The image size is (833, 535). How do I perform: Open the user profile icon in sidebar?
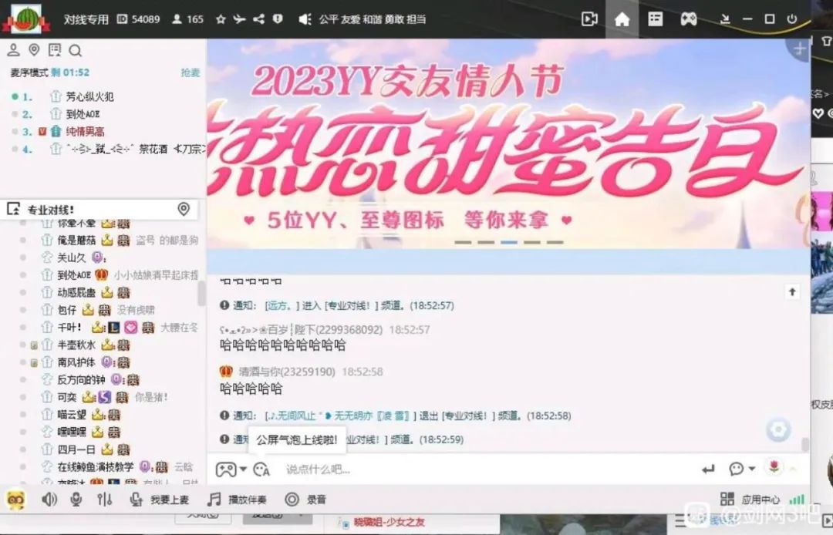[x=13, y=50]
